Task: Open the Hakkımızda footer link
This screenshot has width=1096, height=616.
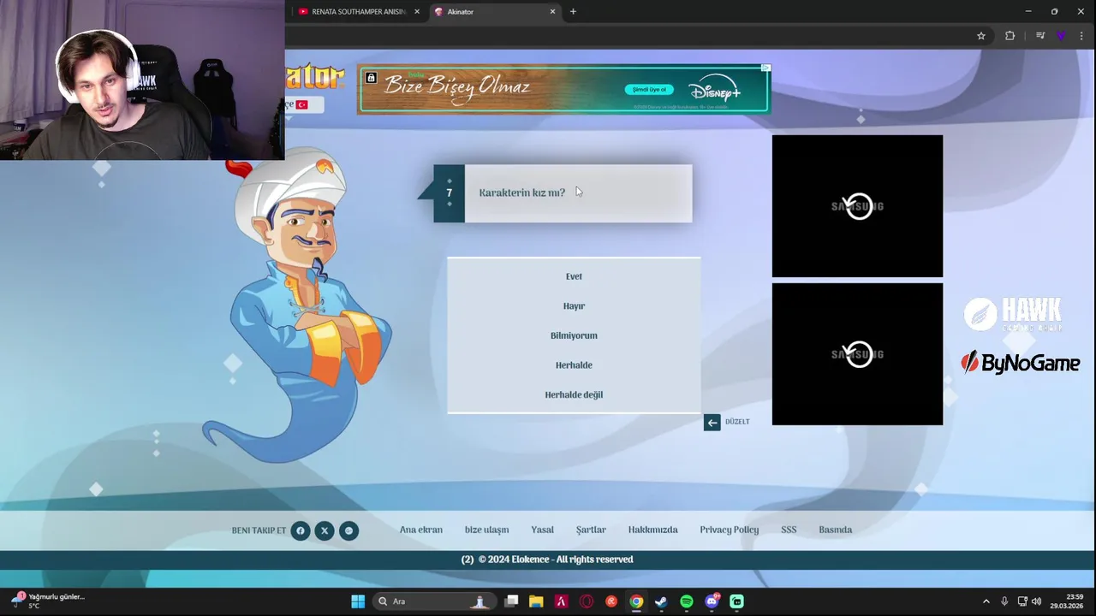Action: click(653, 530)
